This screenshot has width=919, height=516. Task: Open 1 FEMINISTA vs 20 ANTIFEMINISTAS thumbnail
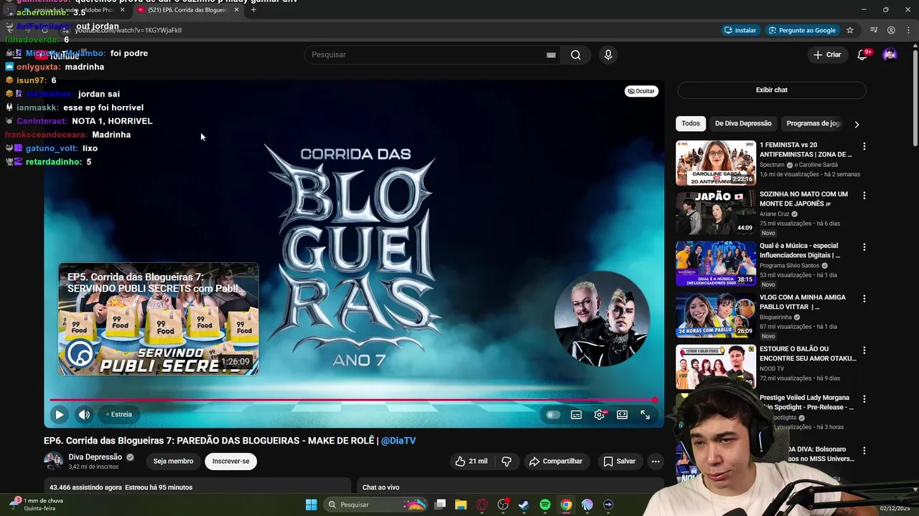[716, 163]
